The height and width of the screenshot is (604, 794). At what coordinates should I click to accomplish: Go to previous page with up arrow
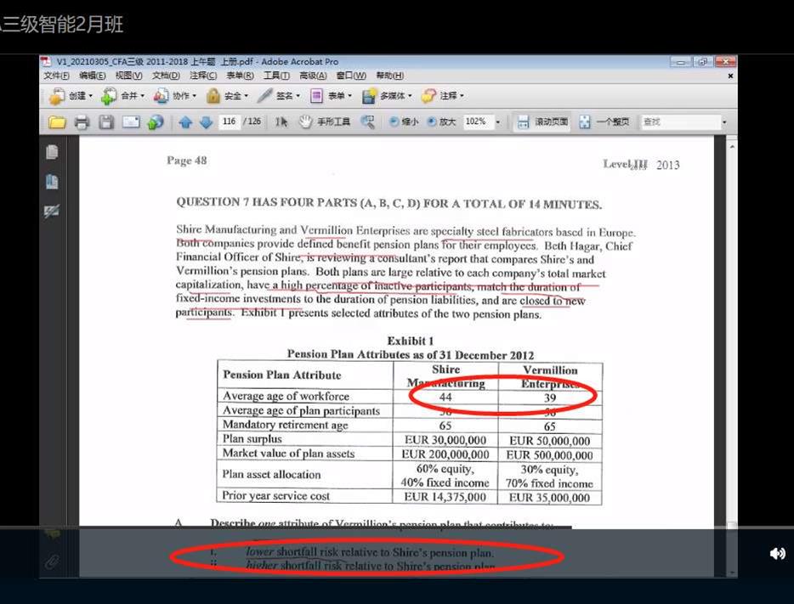click(185, 122)
